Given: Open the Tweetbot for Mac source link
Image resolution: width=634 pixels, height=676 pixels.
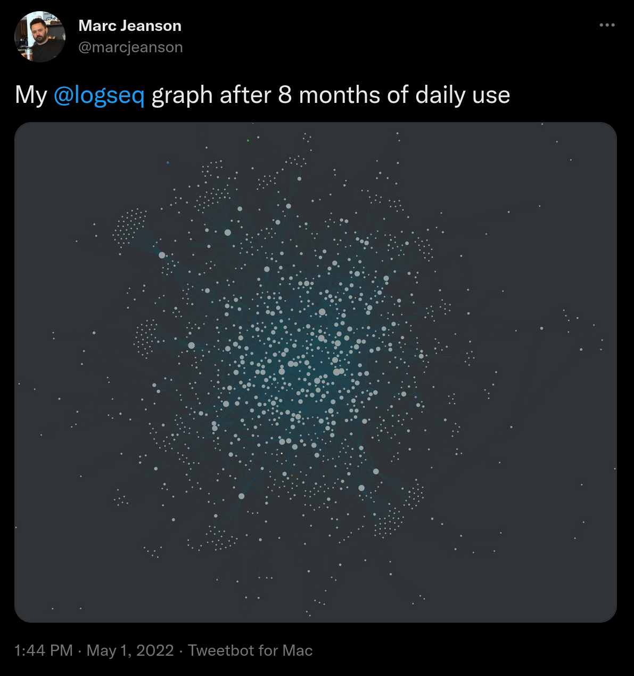Looking at the screenshot, I should click(250, 650).
